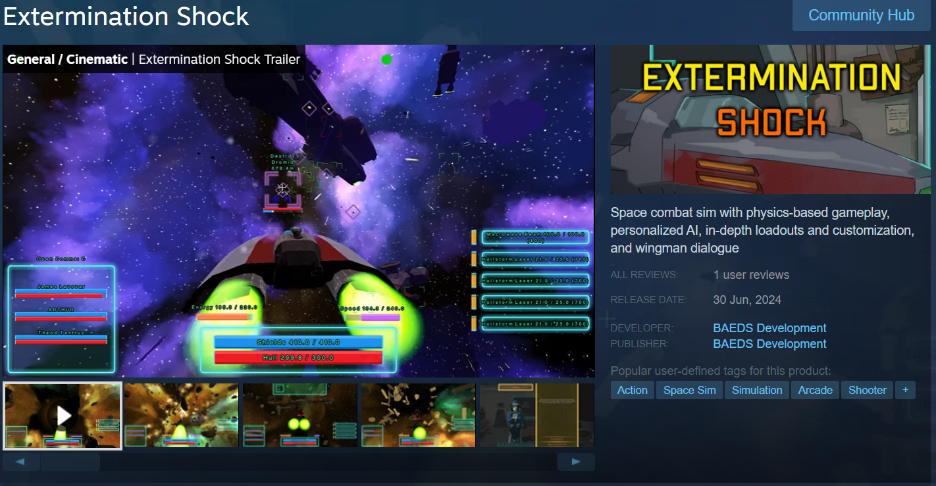Open the Shooter tag
This screenshot has height=486, width=936.
coord(868,390)
